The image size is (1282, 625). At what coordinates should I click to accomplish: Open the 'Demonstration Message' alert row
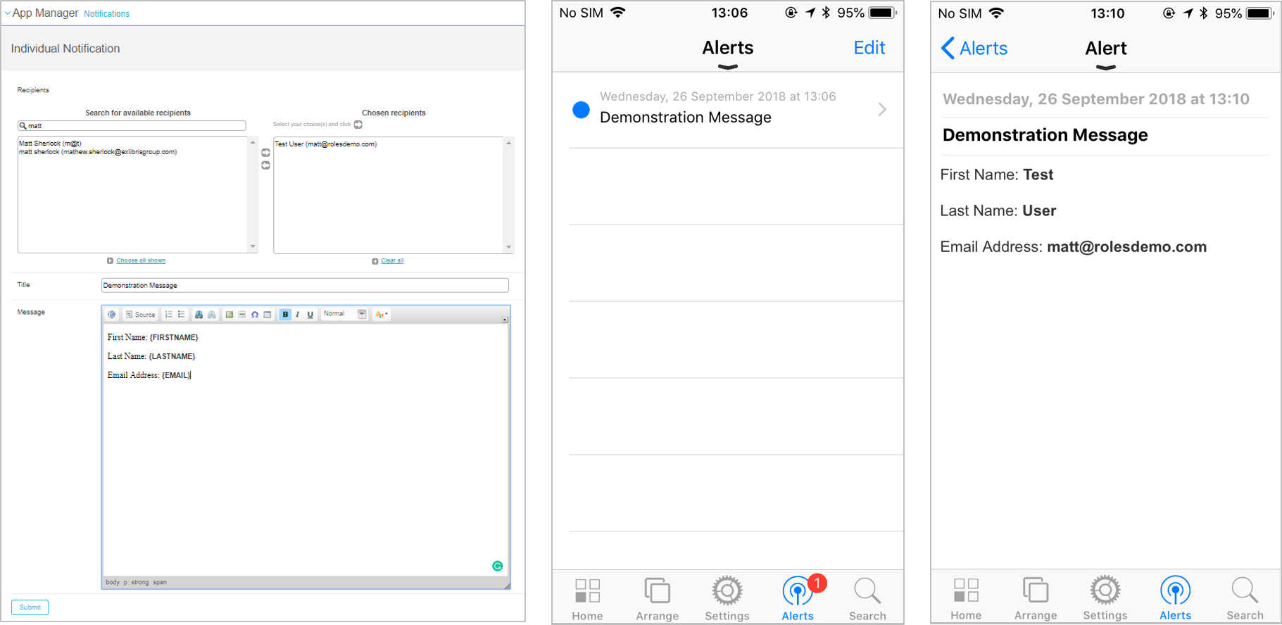tap(728, 109)
